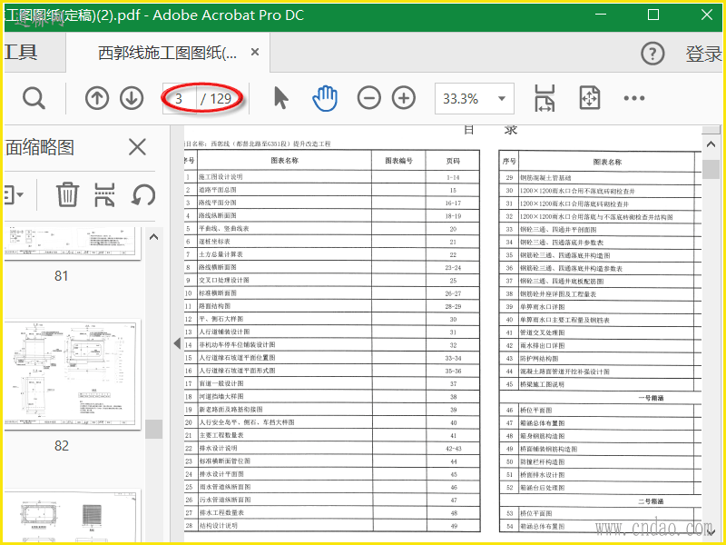
Task: Click the 土方总量计算表 table entry
Action: [221, 254]
